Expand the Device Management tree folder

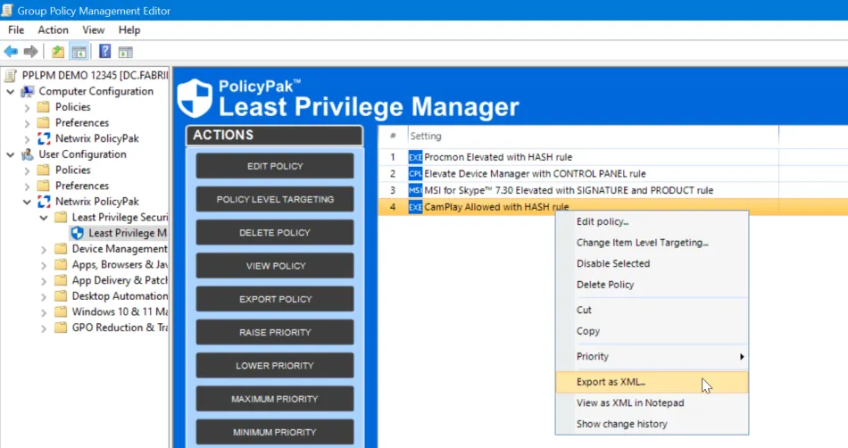(44, 249)
